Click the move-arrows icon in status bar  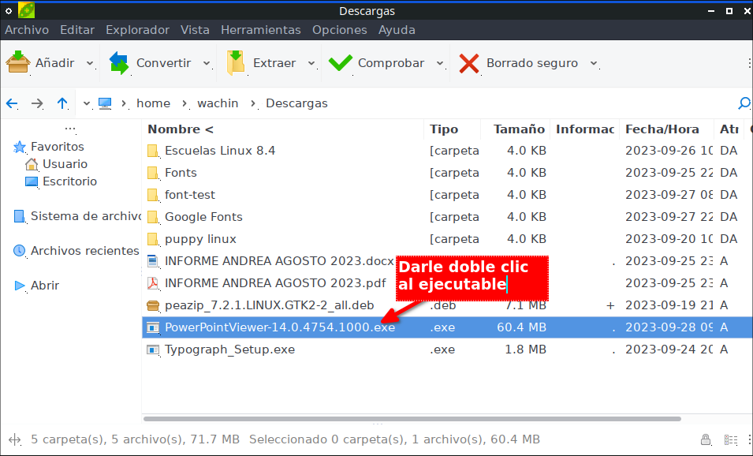[x=15, y=439]
